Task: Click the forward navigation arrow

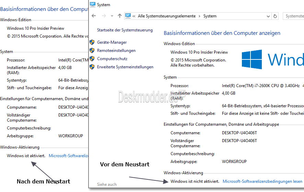Action: click(x=104, y=16)
